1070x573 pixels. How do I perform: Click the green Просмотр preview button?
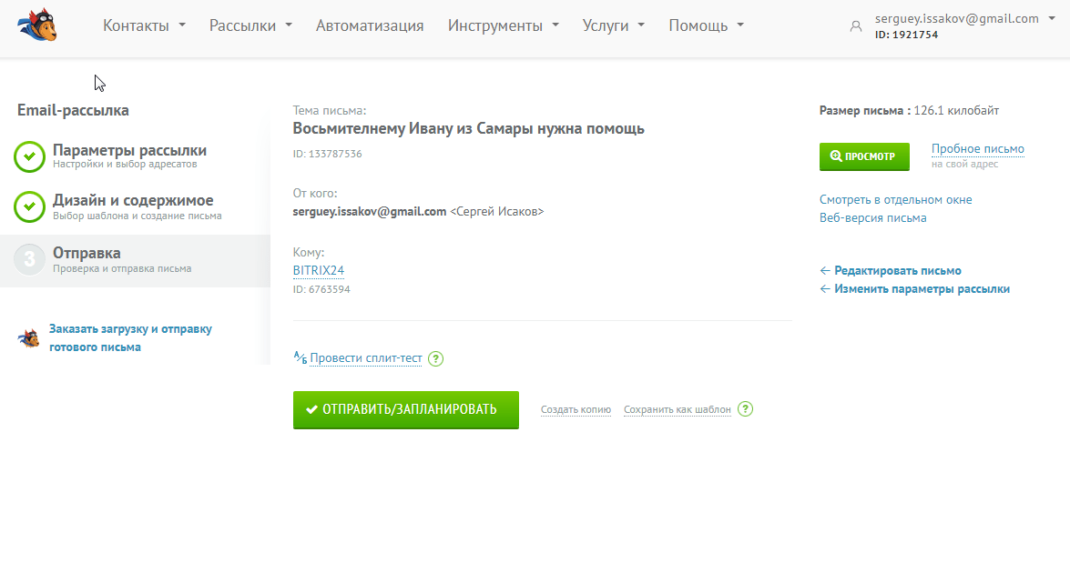(x=864, y=156)
